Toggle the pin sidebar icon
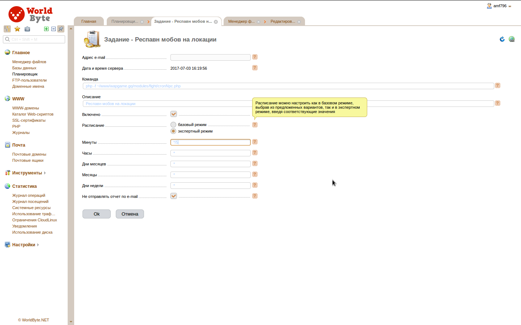This screenshot has height=325, width=521. [x=61, y=29]
